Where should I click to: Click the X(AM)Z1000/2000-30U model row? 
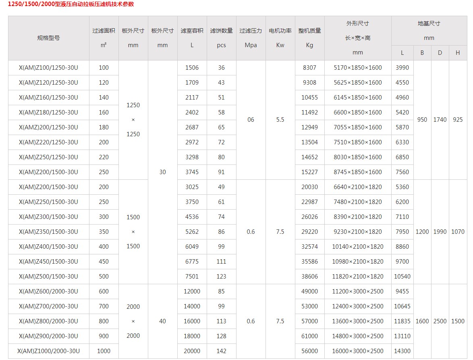pyautogui.click(x=48, y=351)
